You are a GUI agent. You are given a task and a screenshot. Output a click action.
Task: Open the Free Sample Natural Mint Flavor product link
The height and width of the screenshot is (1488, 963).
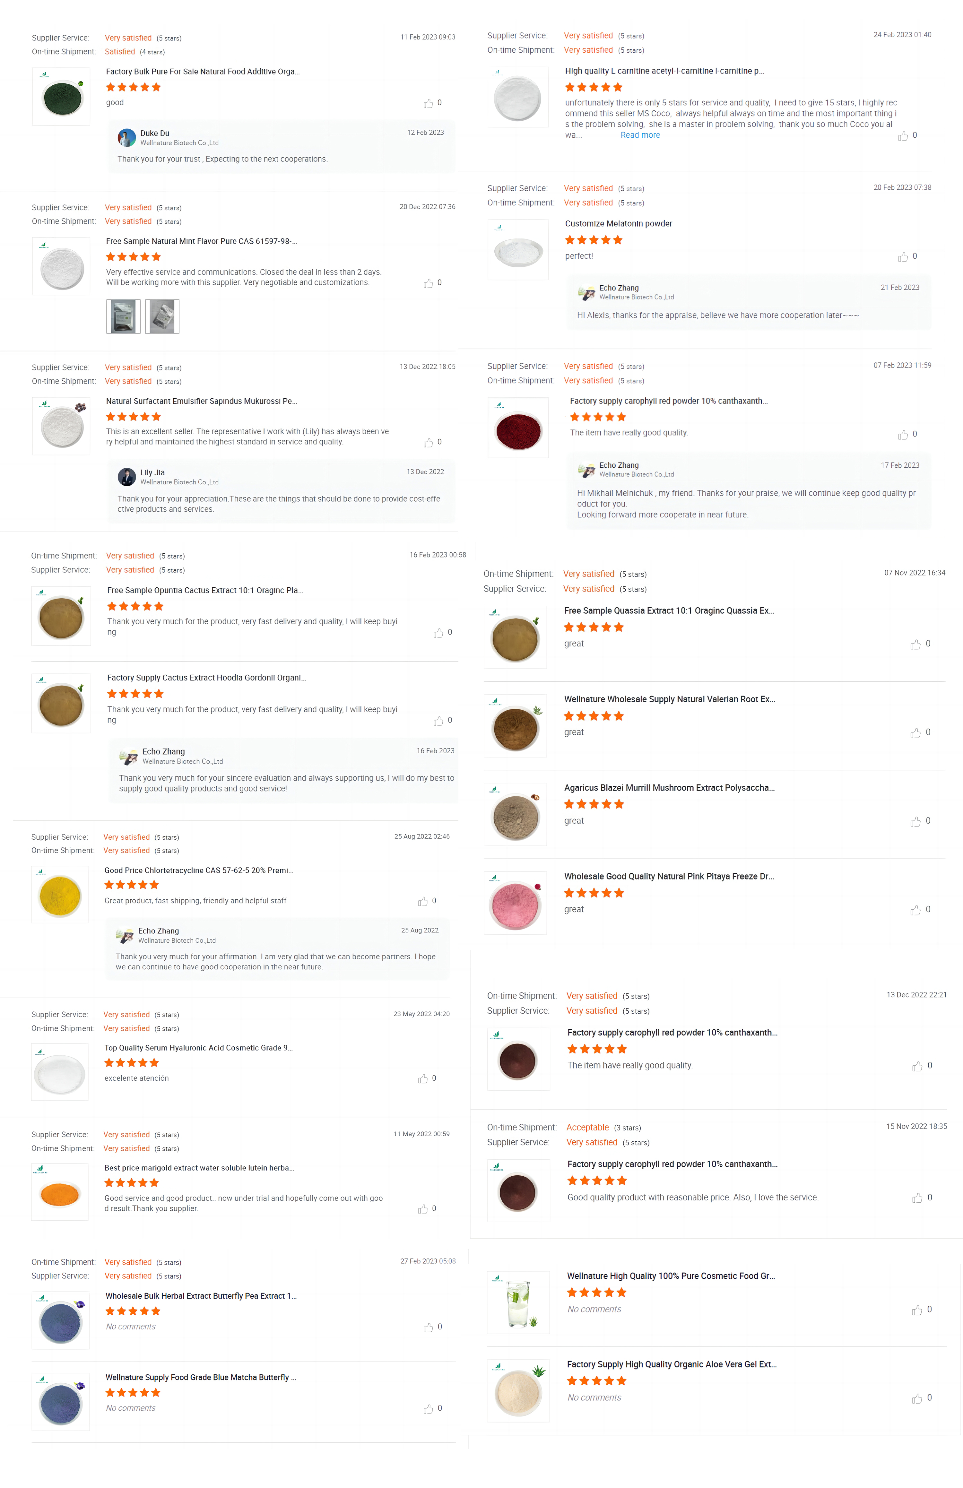click(202, 241)
